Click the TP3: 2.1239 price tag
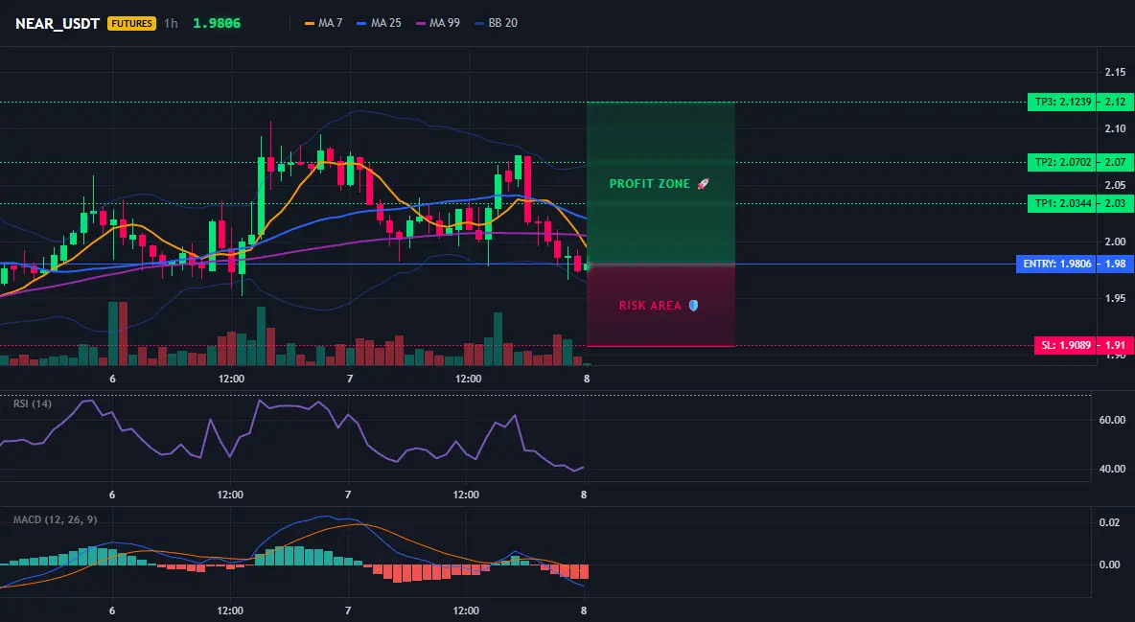The height and width of the screenshot is (622, 1135). click(x=1062, y=103)
